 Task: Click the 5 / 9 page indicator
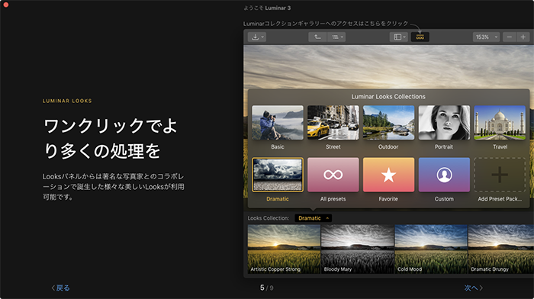click(267, 288)
